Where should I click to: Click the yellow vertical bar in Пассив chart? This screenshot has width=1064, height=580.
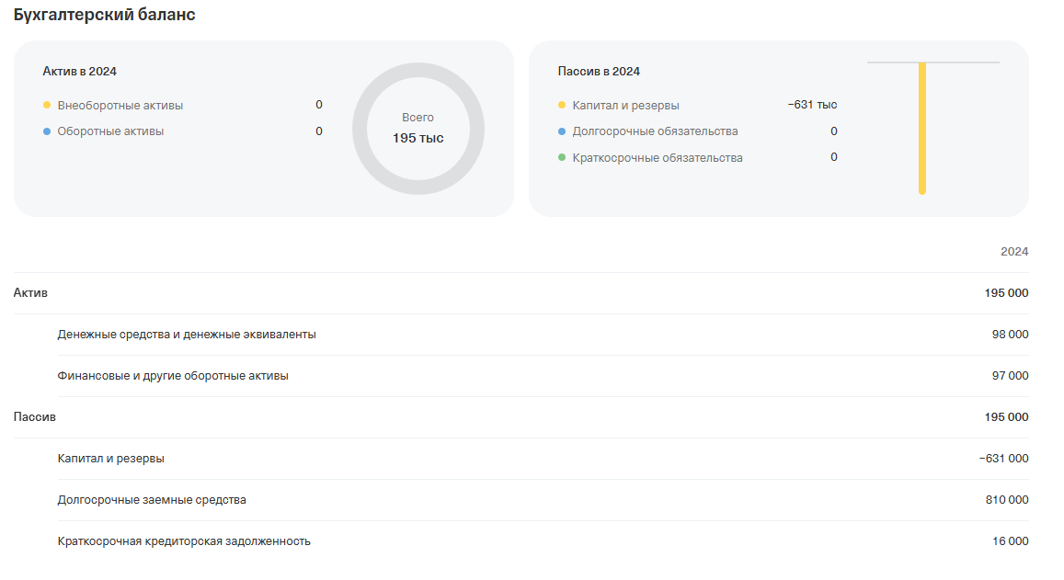coord(922,129)
